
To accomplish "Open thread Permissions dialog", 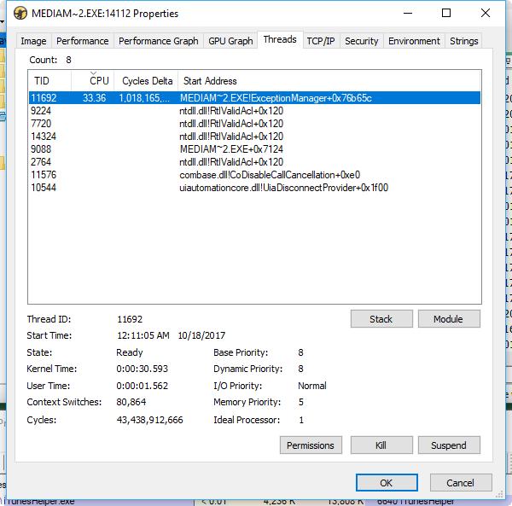I will pyautogui.click(x=311, y=445).
